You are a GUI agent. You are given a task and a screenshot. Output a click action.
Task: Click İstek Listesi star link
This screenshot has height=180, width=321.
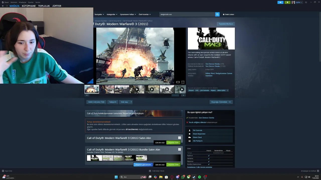pyautogui.click(x=228, y=14)
